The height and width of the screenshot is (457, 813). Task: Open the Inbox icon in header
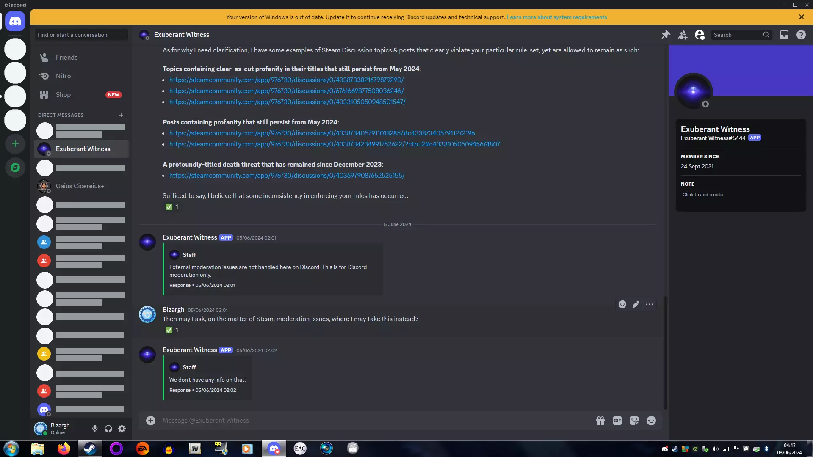click(784, 35)
